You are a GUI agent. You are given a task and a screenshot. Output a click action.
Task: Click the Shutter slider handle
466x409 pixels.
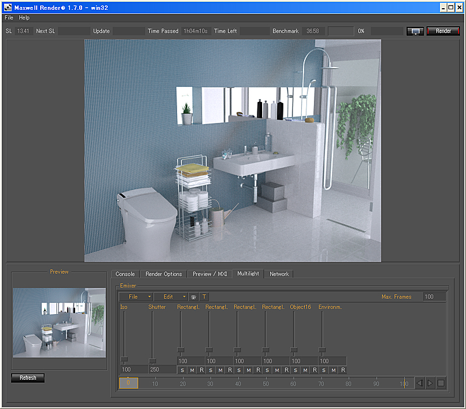point(153,361)
